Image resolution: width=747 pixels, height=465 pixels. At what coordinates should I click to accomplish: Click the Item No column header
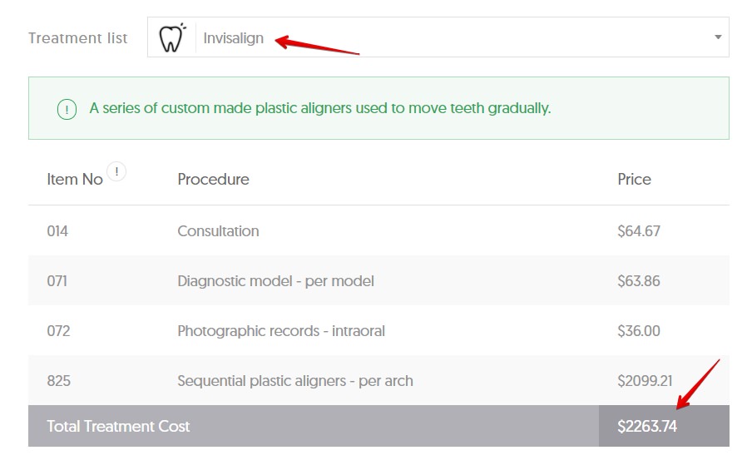pos(75,180)
